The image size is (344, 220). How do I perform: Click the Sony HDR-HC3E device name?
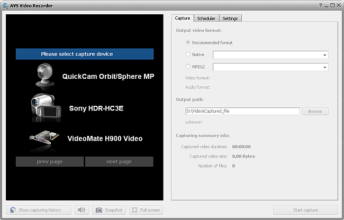[x=96, y=108]
